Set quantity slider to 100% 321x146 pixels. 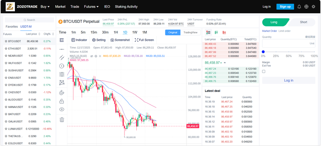pos(314,52)
